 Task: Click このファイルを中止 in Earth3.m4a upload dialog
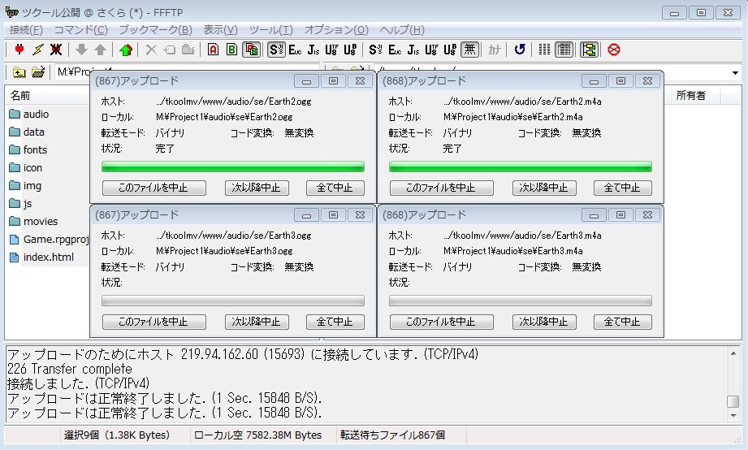(441, 322)
